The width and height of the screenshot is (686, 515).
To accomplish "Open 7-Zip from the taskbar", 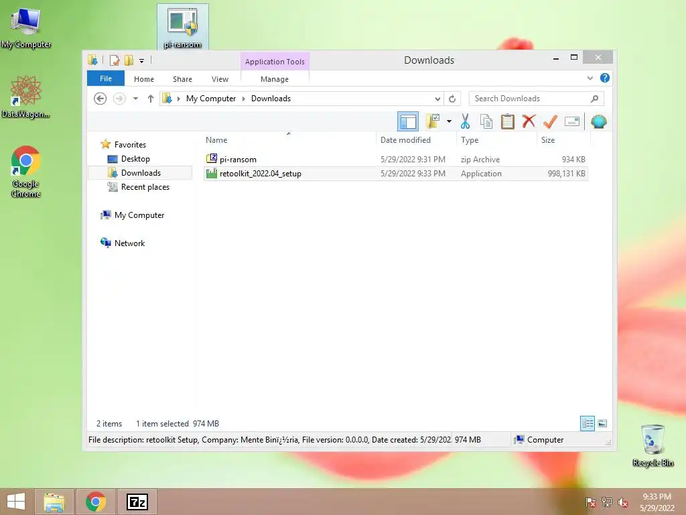I will click(x=137, y=502).
